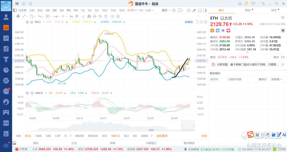
Task: Remove the MACD indicator with its X icon
Action: (32, 93)
